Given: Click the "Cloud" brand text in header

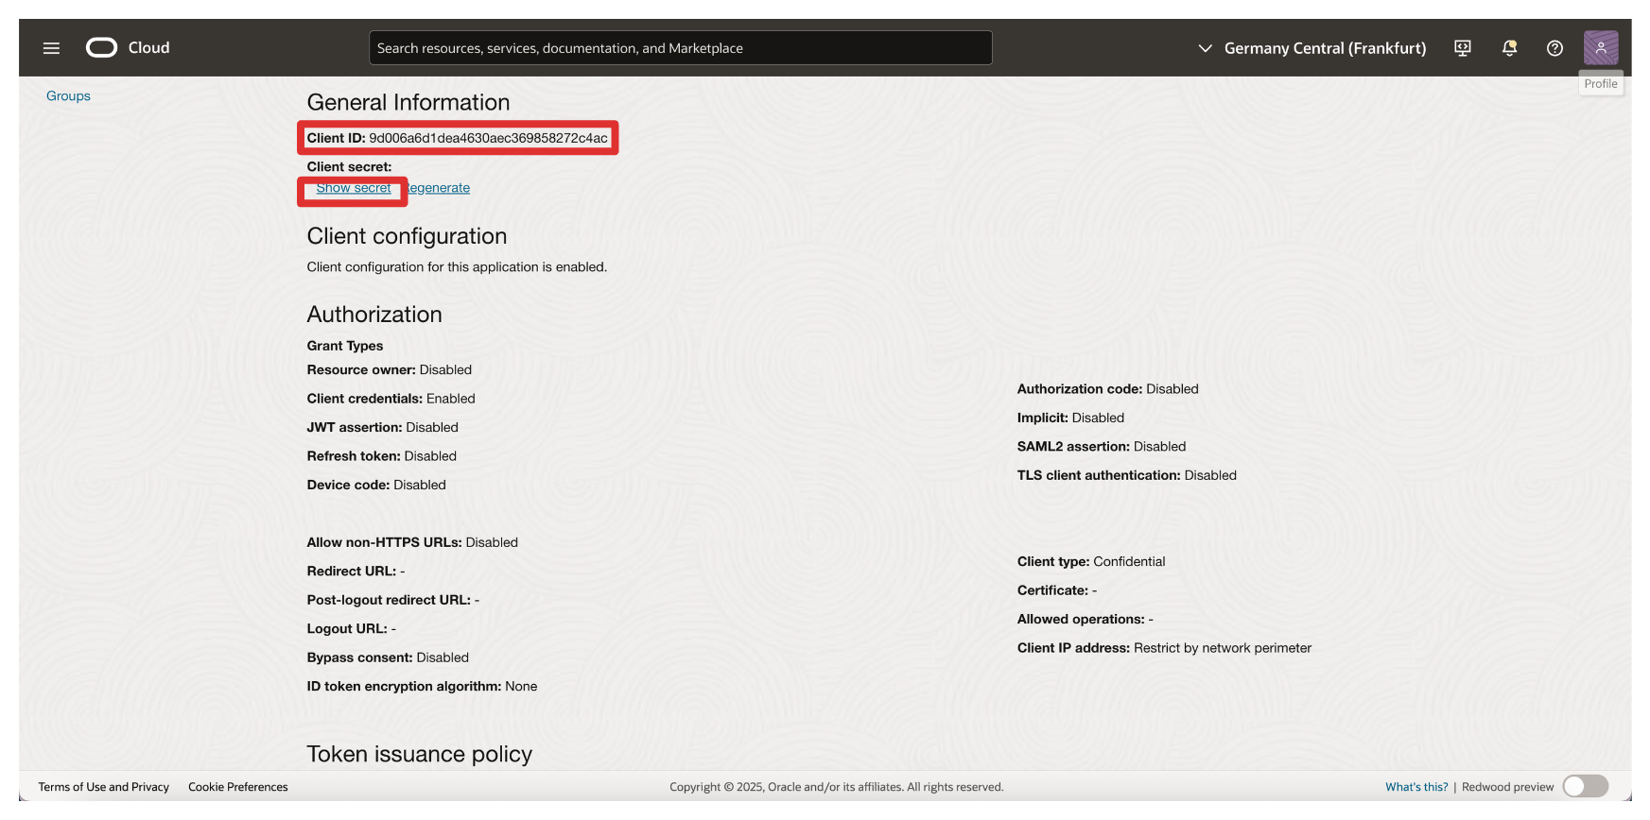Looking at the screenshot, I should [149, 48].
